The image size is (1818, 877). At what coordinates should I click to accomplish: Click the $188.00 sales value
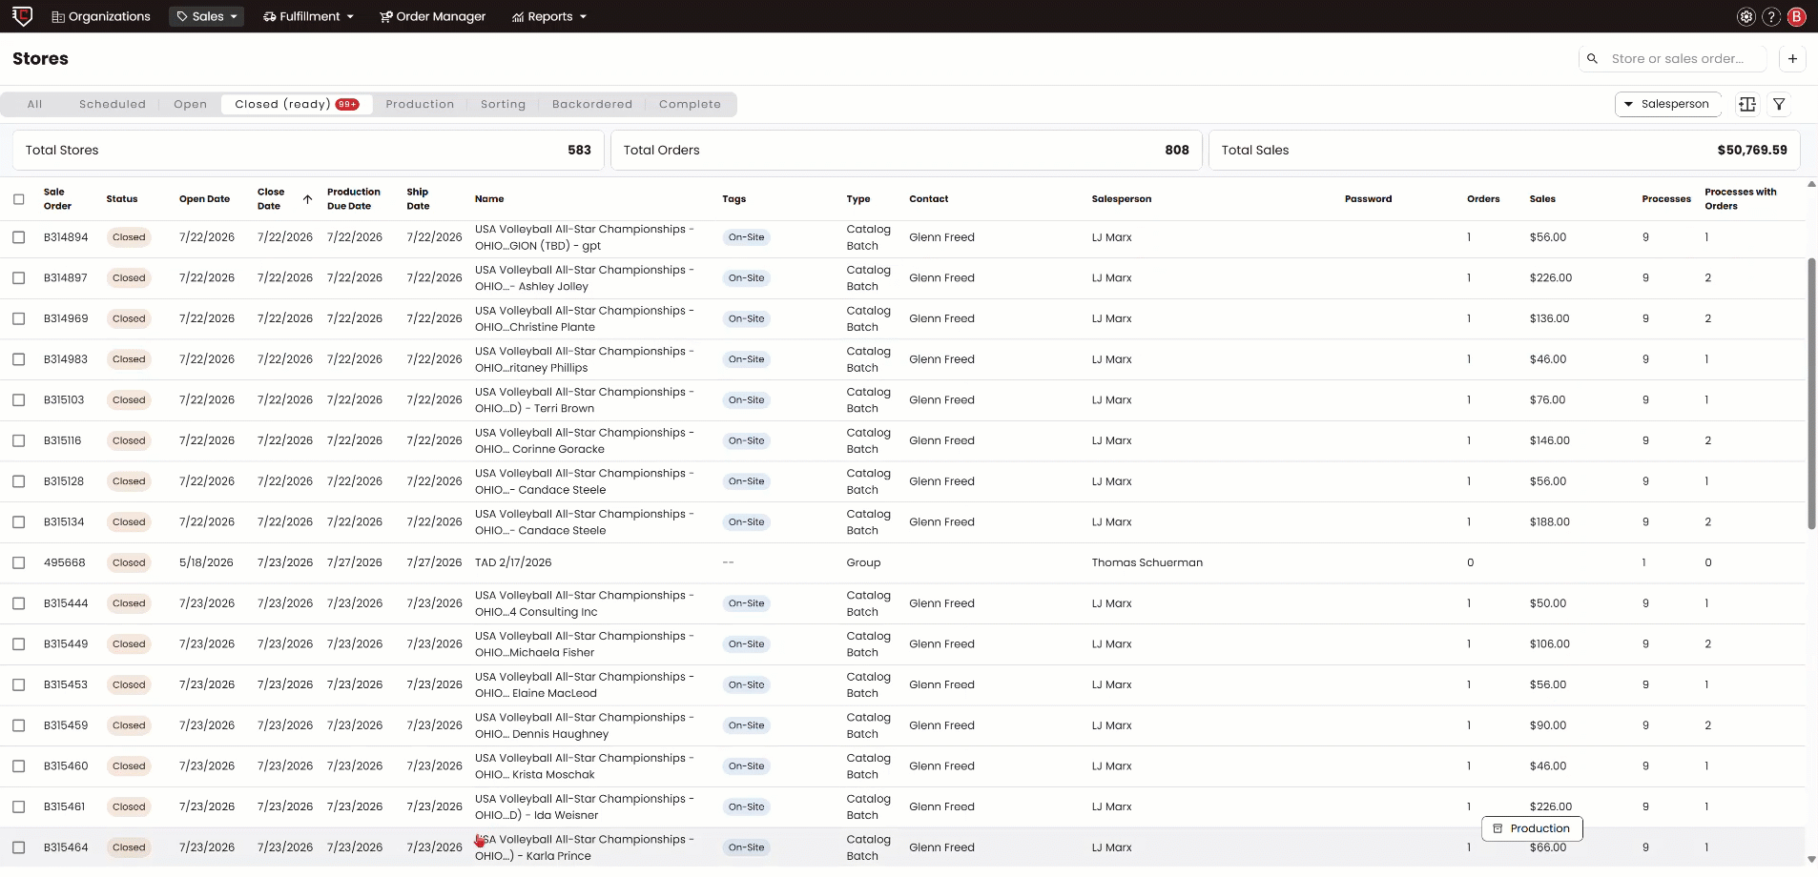click(x=1549, y=522)
